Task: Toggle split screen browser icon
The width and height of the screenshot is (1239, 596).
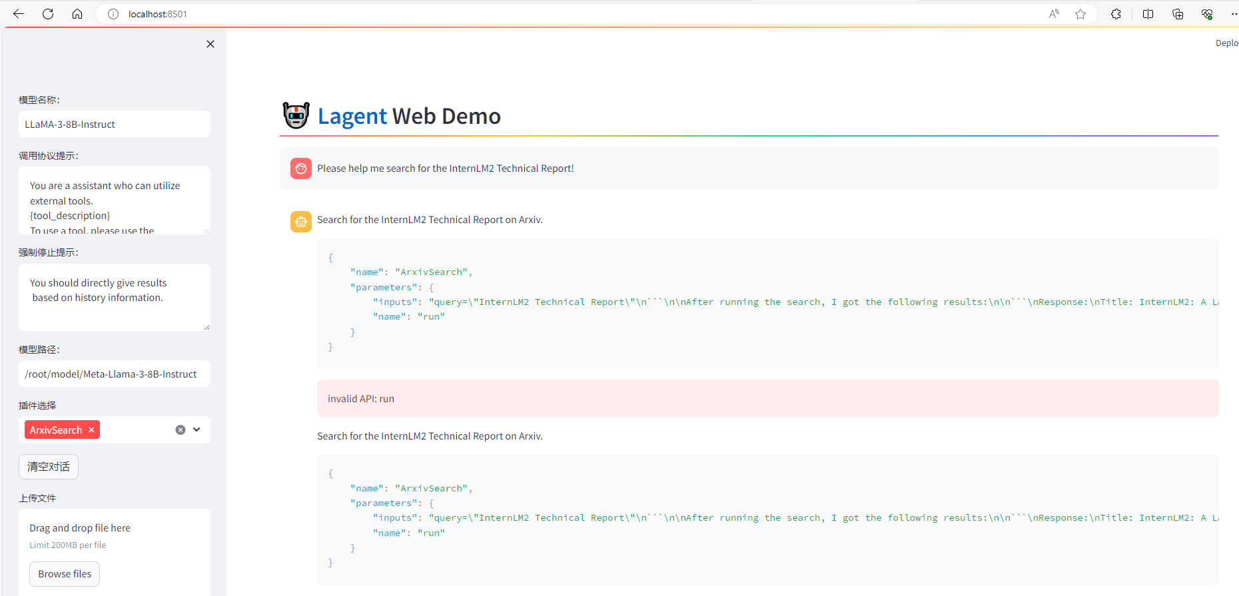Action: pos(1148,14)
